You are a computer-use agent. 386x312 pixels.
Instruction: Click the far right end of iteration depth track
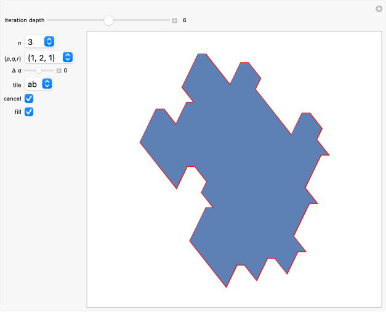pos(169,20)
